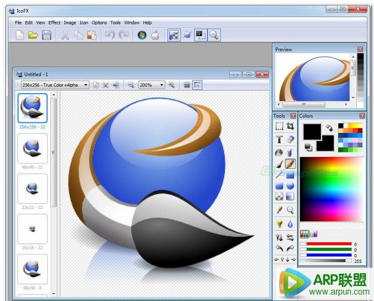Viewport: 374px width, 301px height.
Task: Choose the Text tool
Action: tap(279, 139)
